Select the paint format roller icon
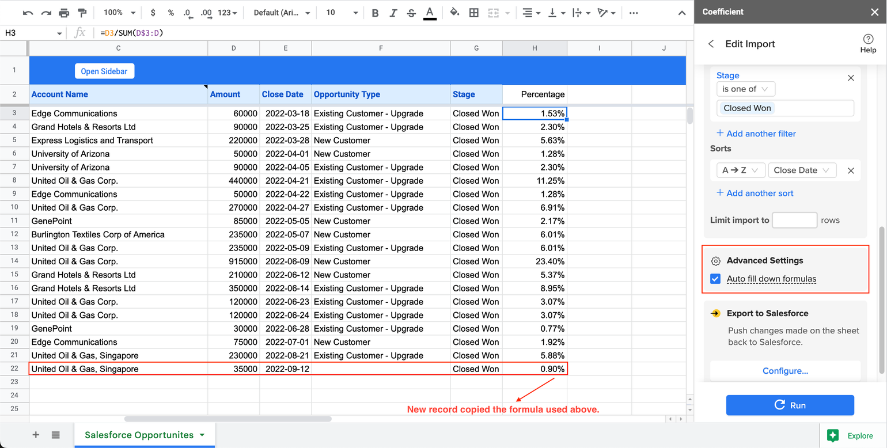 click(x=82, y=13)
